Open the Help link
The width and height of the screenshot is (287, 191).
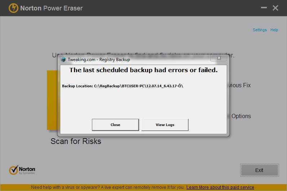click(274, 30)
